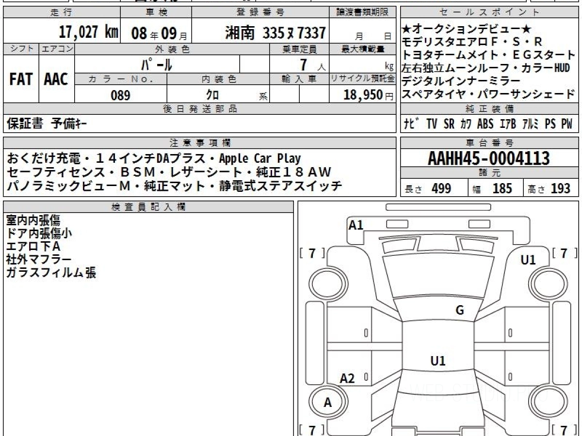Viewport: 582px width, 436px height.
Task: Click interior color value クロ
Action: point(213,95)
